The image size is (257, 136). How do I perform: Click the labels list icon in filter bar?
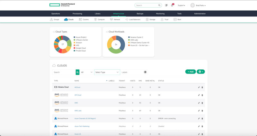click(145, 72)
